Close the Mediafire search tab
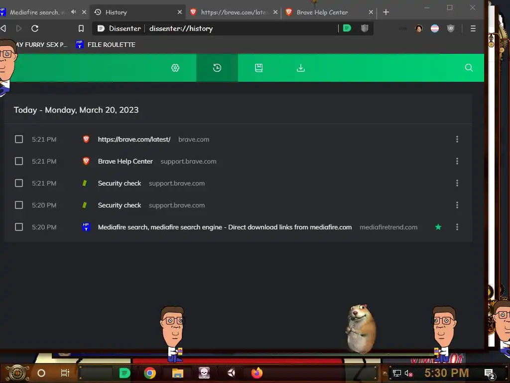Image resolution: width=510 pixels, height=383 pixels. click(x=84, y=12)
